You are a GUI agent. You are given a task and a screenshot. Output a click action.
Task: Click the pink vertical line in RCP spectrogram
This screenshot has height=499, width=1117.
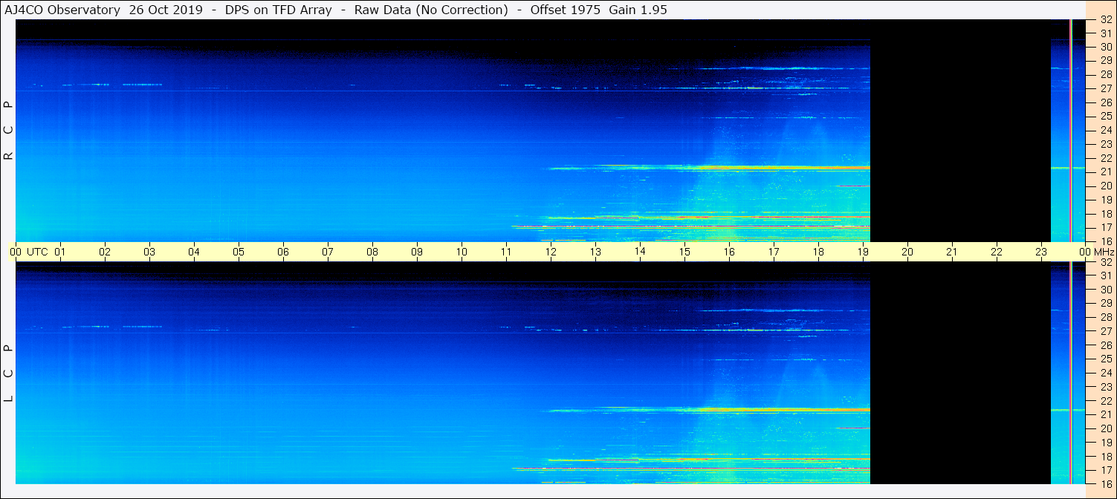(1070, 131)
